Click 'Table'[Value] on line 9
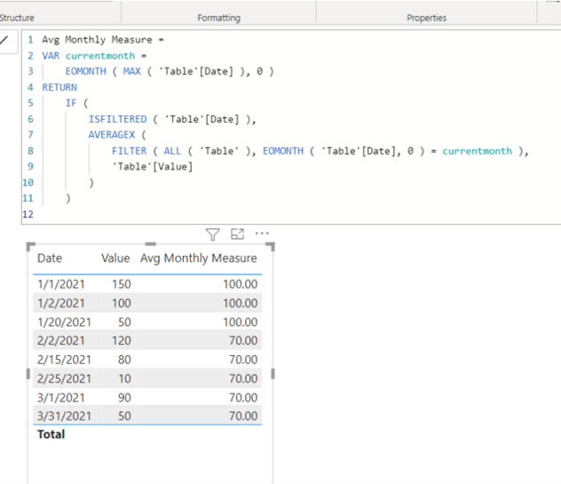The width and height of the screenshot is (561, 484). (153, 167)
